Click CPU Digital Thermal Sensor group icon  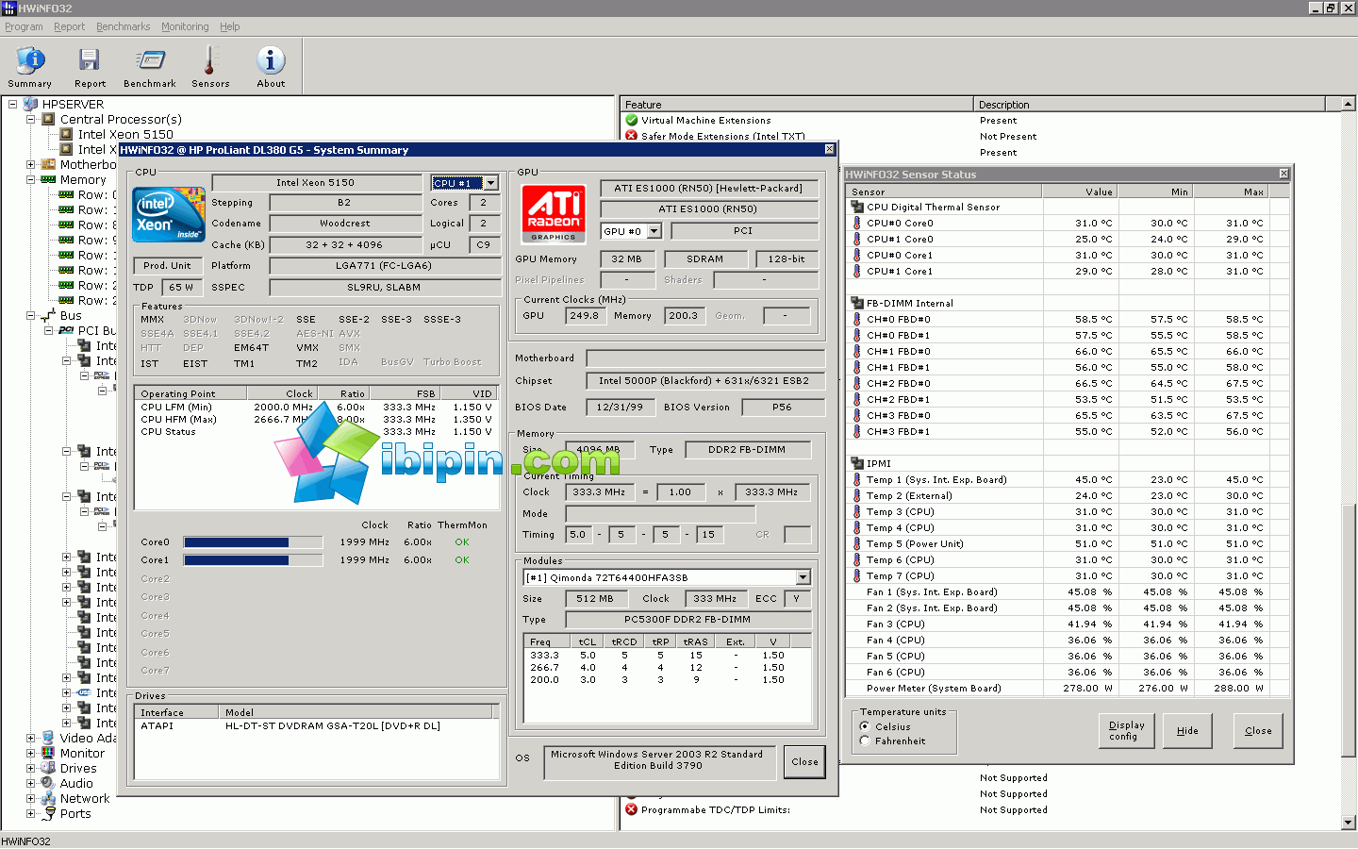tap(857, 207)
